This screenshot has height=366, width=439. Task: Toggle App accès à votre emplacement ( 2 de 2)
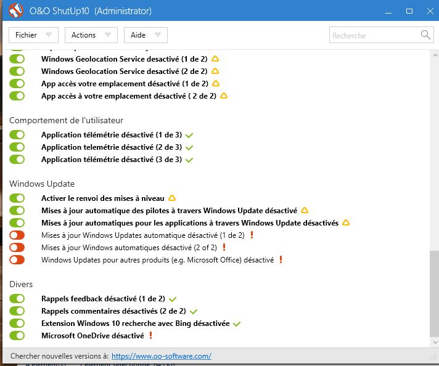pos(17,96)
